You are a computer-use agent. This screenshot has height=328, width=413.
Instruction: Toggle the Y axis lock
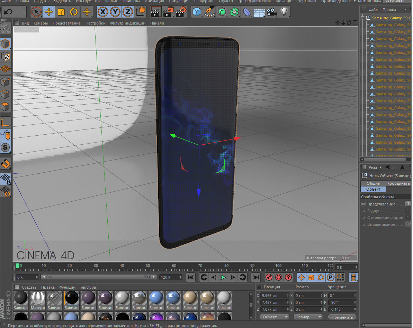point(115,12)
